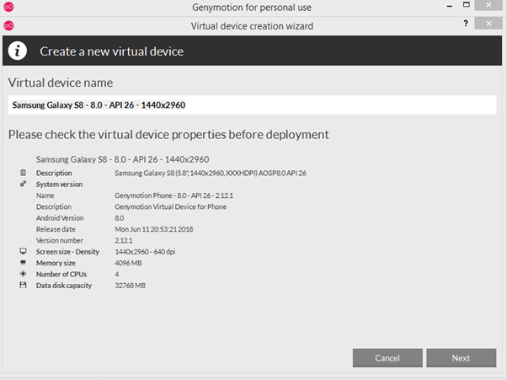The width and height of the screenshot is (507, 380).
Task: Click the CPU count value '4'
Action: pyautogui.click(x=117, y=274)
